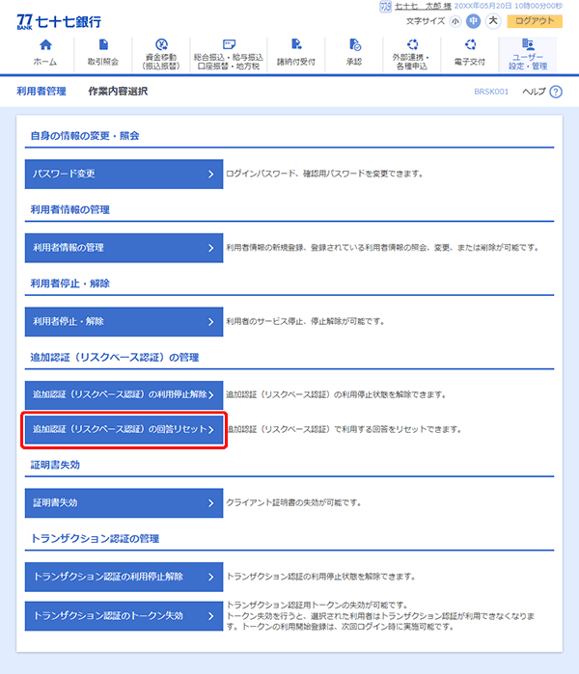Screen dimensions: 579x674
Task: Click the 諸納付受付 icon
Action: click(x=295, y=45)
